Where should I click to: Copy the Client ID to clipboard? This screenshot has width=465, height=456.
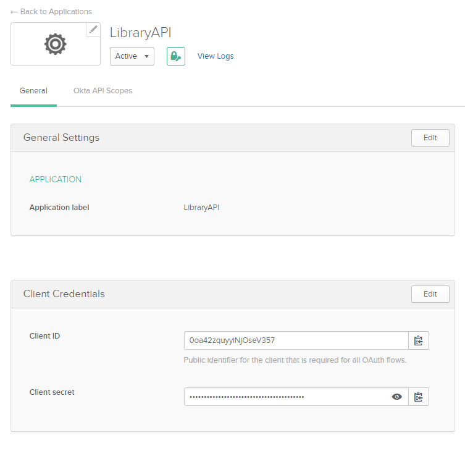pos(419,340)
